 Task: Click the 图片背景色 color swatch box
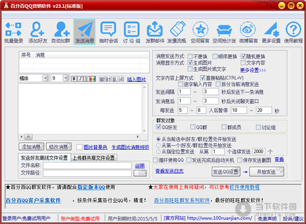coord(80,147)
